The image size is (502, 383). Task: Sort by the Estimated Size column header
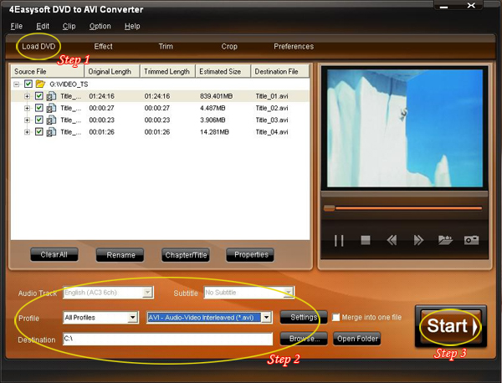(x=223, y=71)
